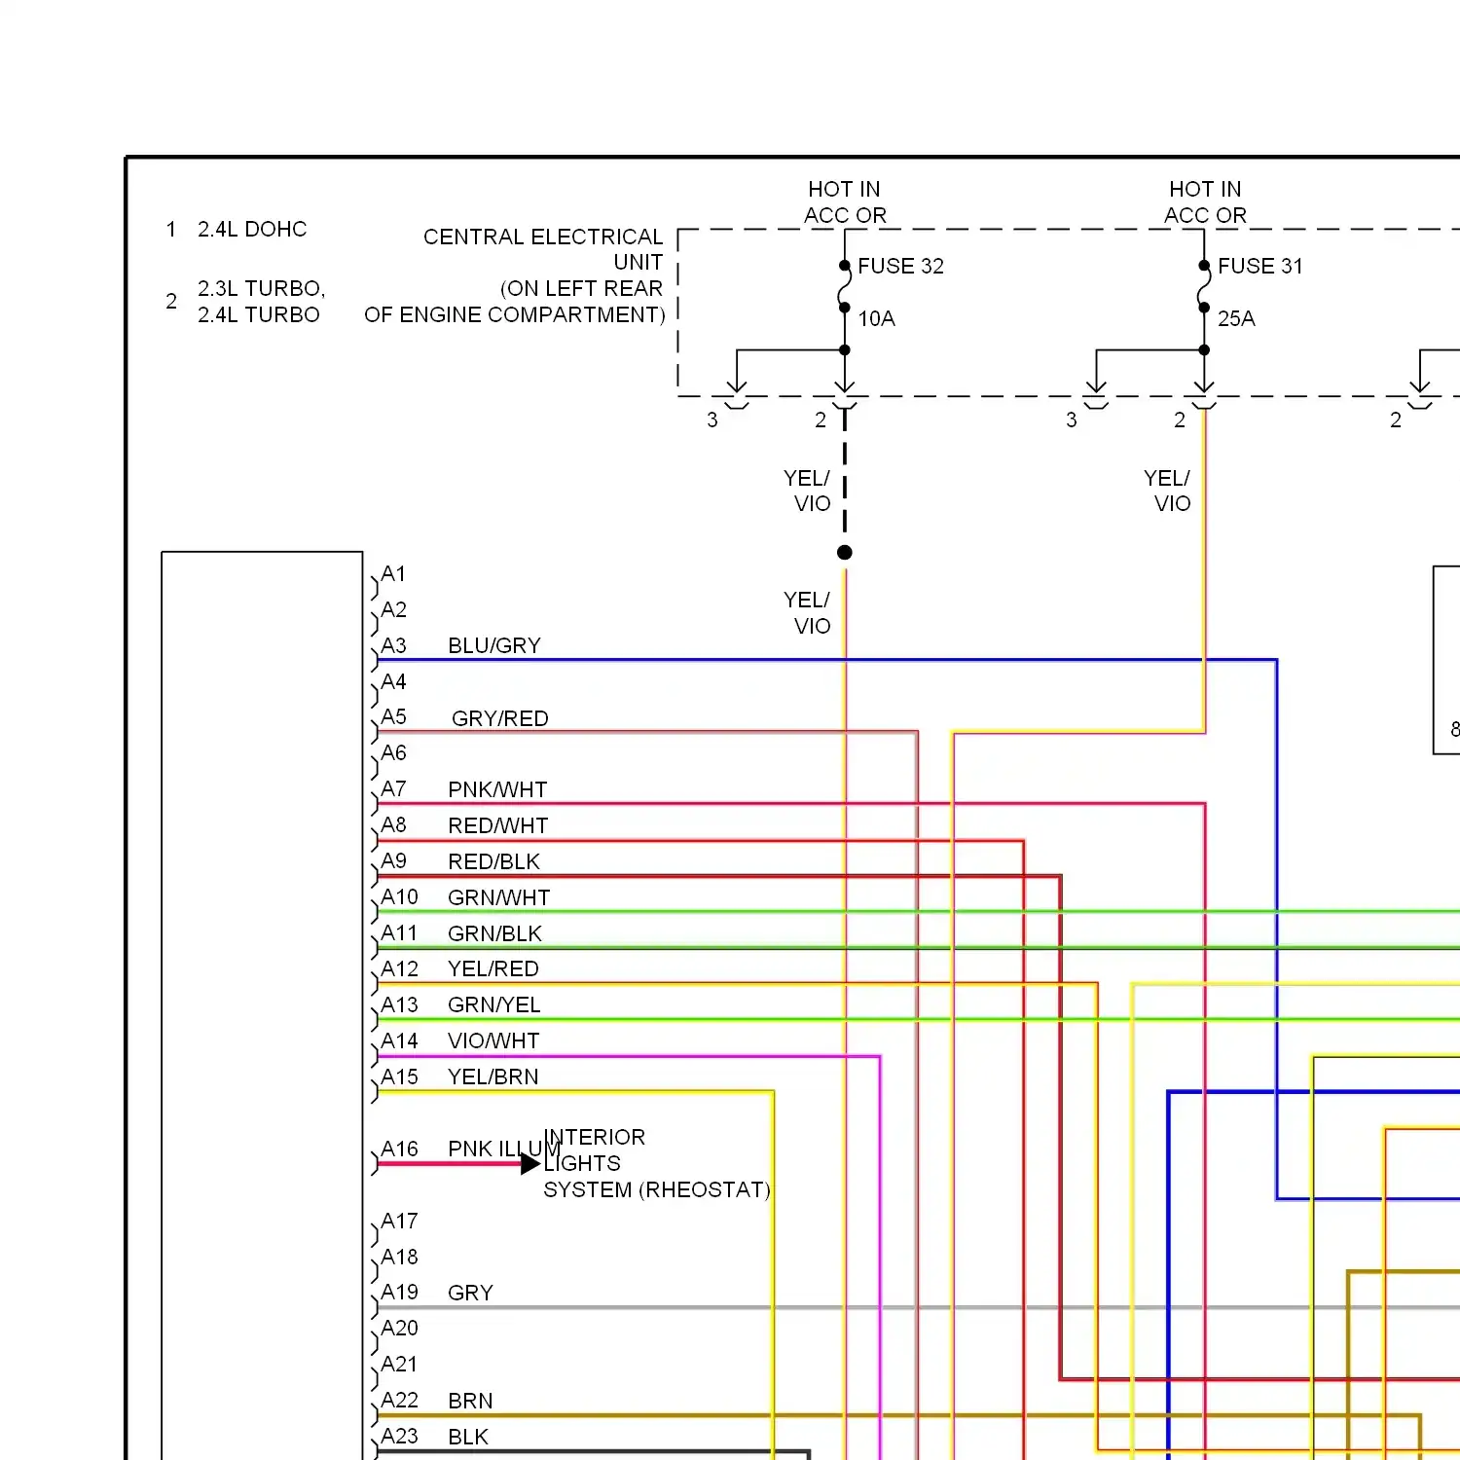Select the RED/BLK wire label at A9

pos(493,861)
